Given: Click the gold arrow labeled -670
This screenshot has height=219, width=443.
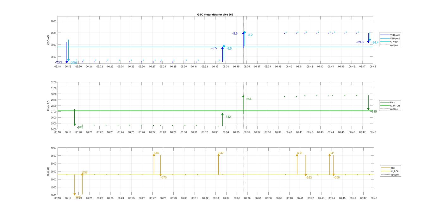Looking at the screenshot, I should (x=160, y=166).
